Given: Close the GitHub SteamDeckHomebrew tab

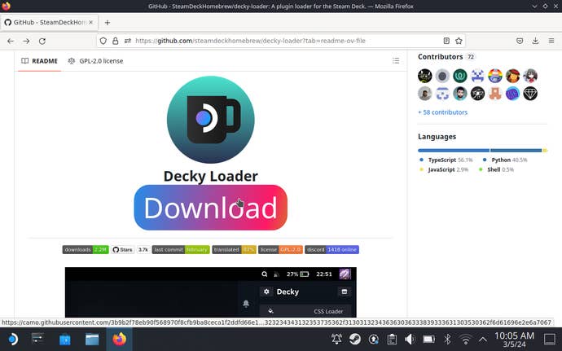Looking at the screenshot, I should (90, 22).
